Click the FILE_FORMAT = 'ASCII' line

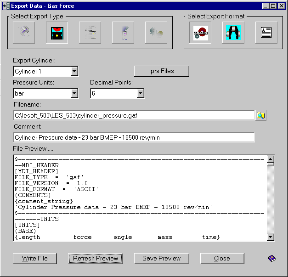click(x=56, y=189)
